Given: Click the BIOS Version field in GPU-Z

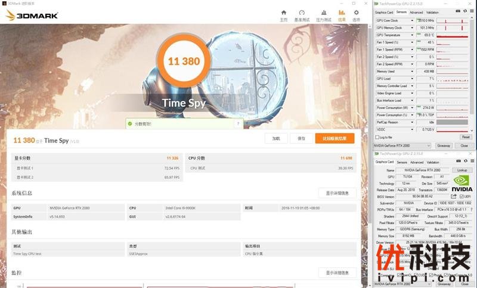Looking at the screenshot, I should [x=422, y=196].
